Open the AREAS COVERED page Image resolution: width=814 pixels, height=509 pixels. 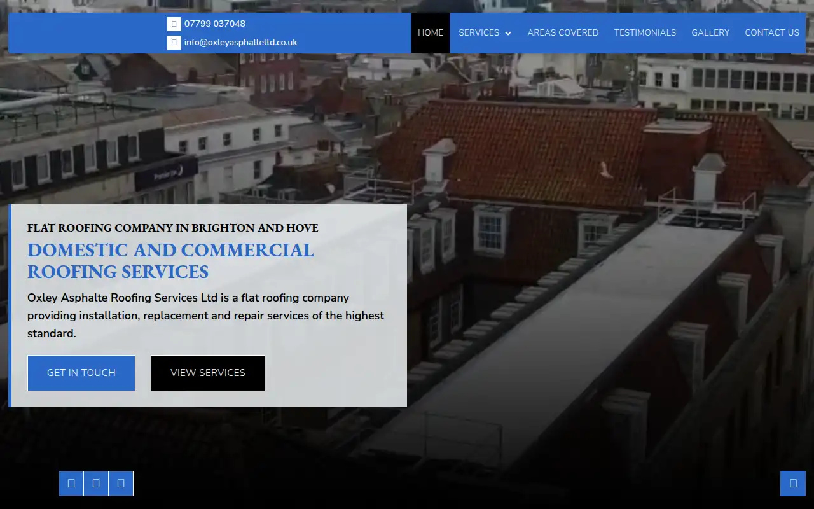click(563, 32)
